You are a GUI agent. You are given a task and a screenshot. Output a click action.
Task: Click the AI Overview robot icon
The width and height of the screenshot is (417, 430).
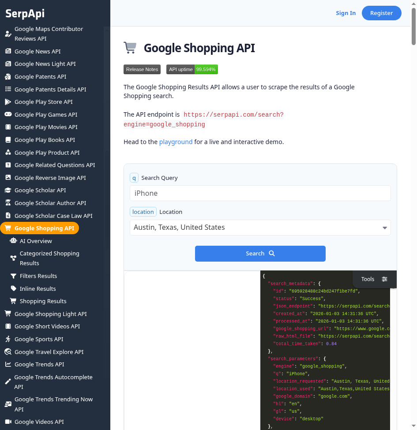pos(13,240)
